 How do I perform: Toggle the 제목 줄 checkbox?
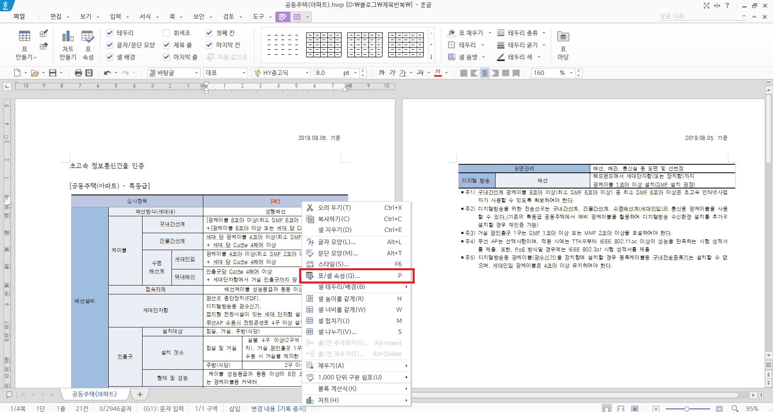(x=166, y=45)
